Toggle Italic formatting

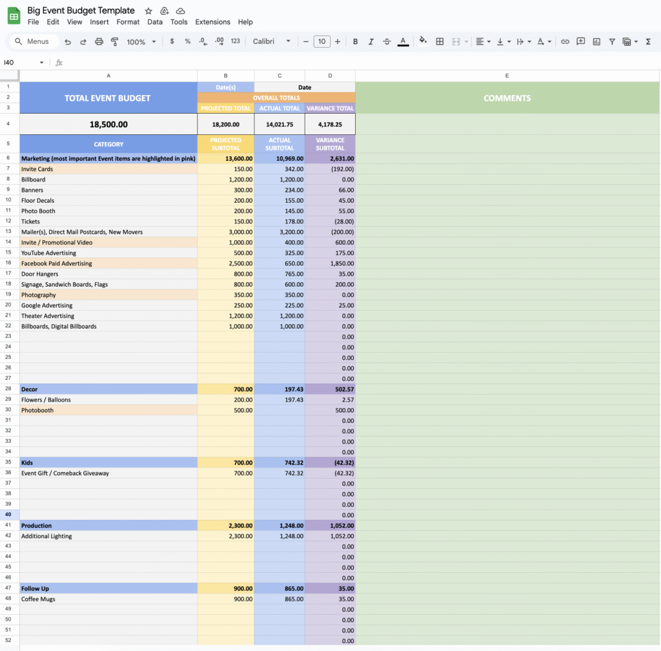(x=371, y=41)
